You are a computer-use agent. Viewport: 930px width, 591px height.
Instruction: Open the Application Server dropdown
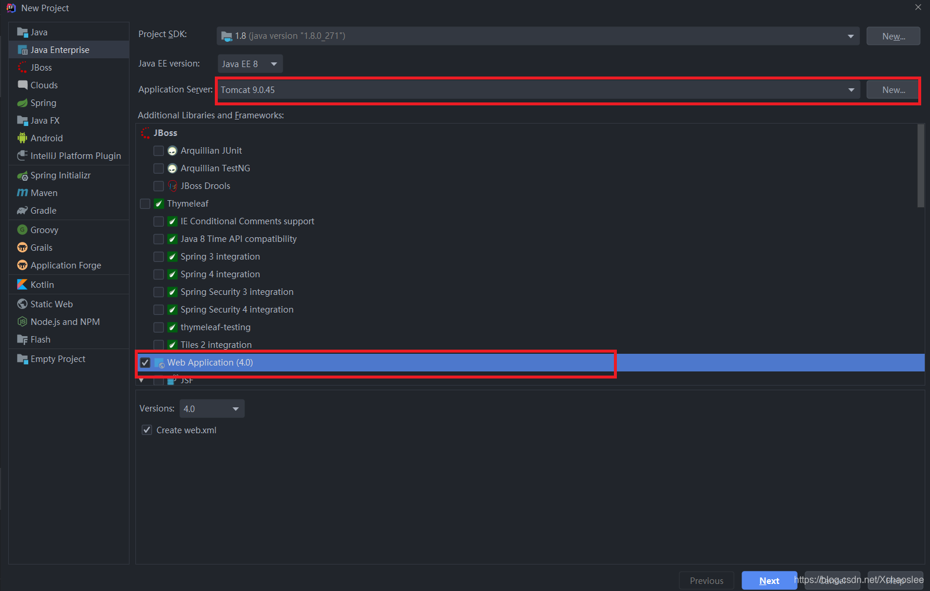538,90
